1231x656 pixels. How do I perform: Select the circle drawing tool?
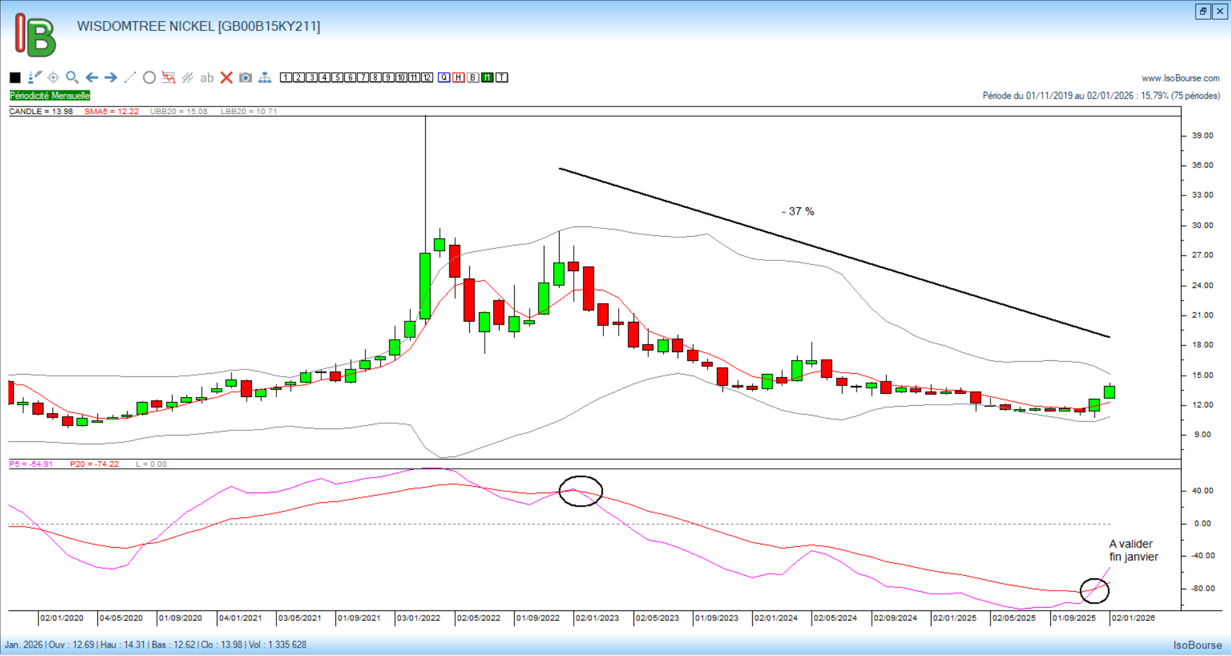click(149, 78)
